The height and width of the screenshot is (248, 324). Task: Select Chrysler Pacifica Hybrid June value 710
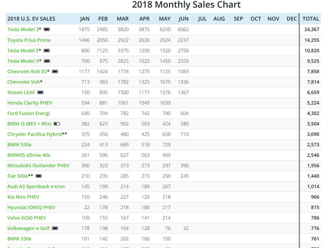click(x=185, y=134)
